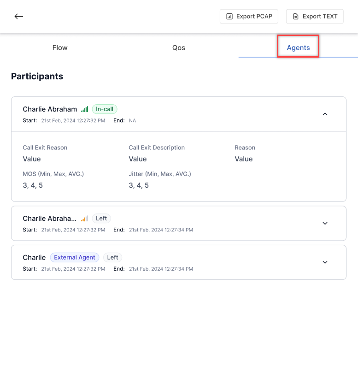The height and width of the screenshot is (373, 358).
Task: Go back using the left arrow
Action: pos(19,17)
